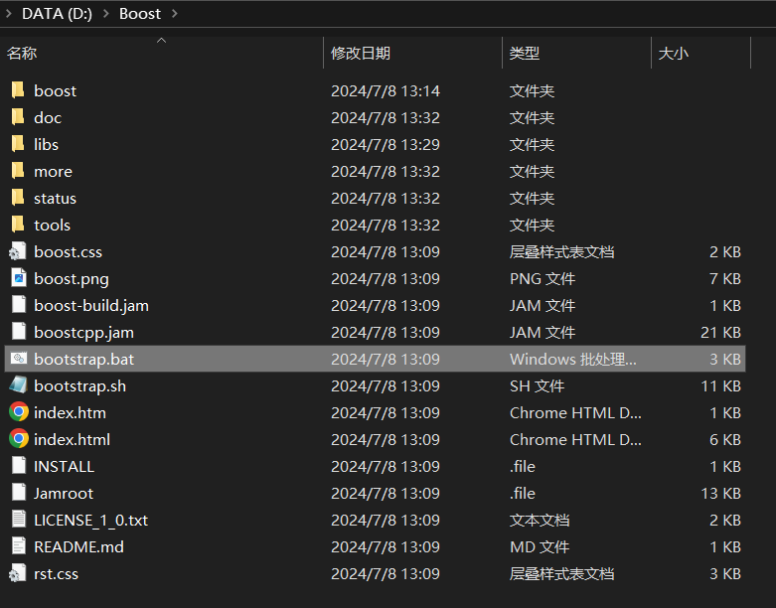Select the file name rst.css

[56, 573]
